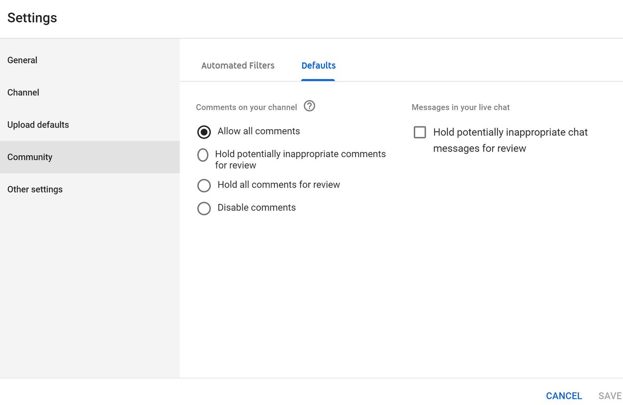Select the Hold all comments for review radio
623x405 pixels.
click(x=204, y=185)
